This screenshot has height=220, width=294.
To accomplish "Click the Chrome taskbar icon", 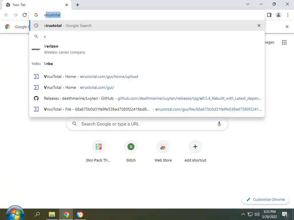I will pyautogui.click(x=66, y=214).
